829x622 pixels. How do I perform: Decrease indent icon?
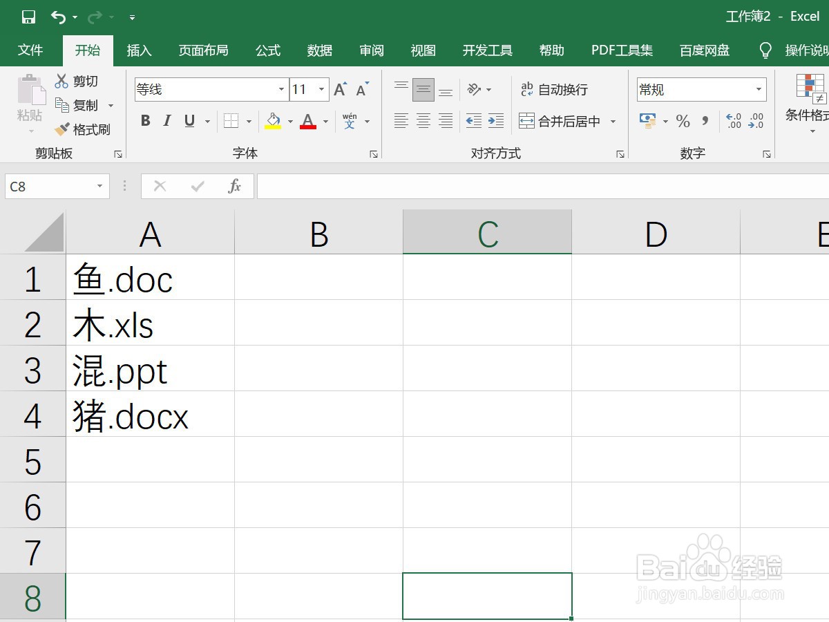pyautogui.click(x=473, y=122)
